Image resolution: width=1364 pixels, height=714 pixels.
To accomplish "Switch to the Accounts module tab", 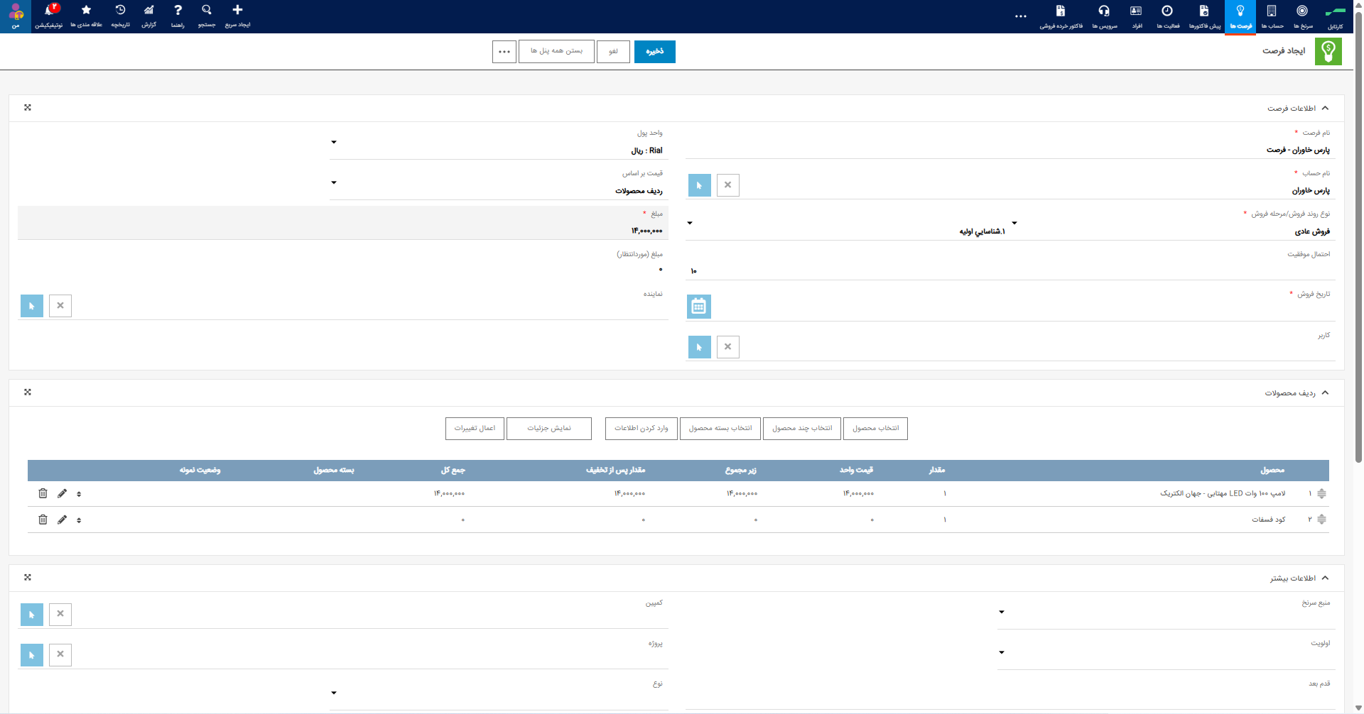I will (x=1272, y=16).
